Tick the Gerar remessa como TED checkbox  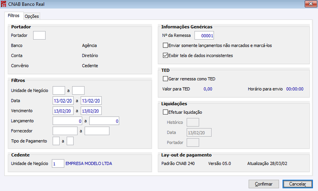(165, 78)
